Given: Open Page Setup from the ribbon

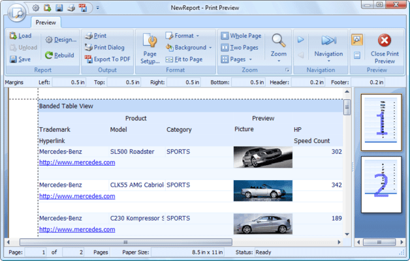Looking at the screenshot, I should click(x=150, y=49).
